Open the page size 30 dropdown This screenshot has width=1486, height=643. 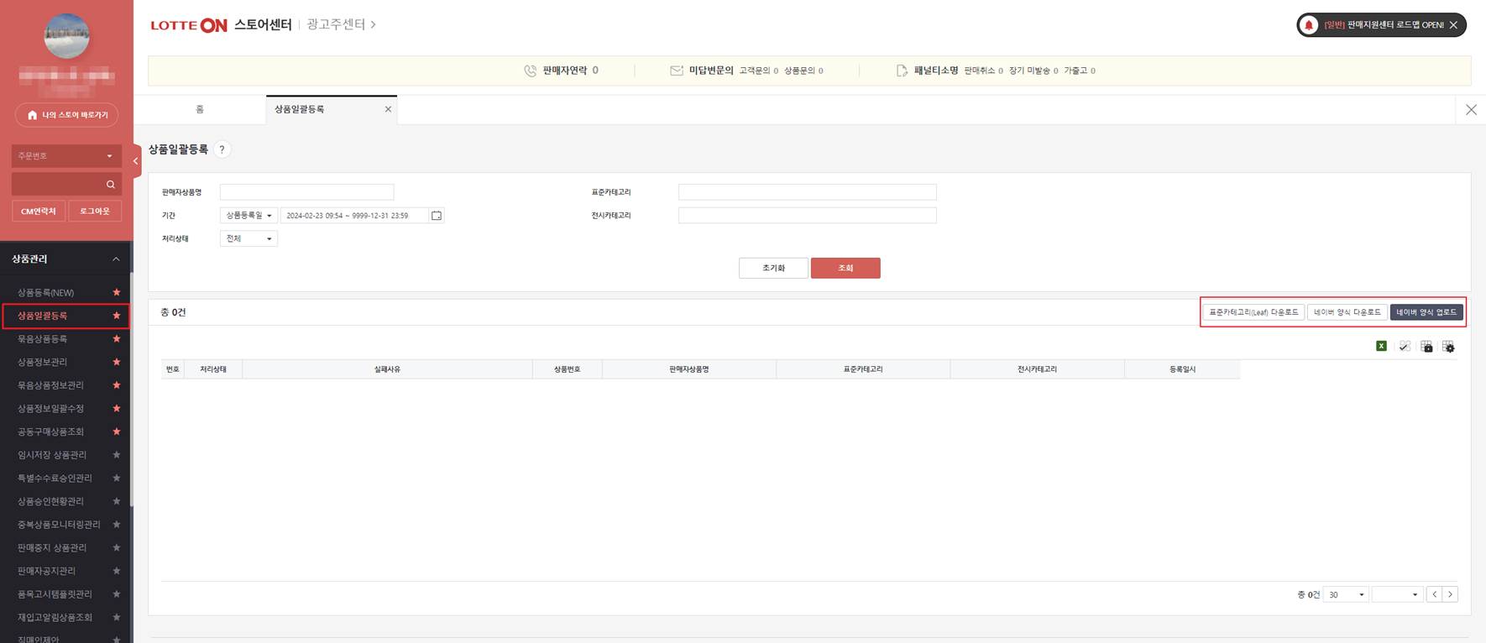click(x=1346, y=594)
